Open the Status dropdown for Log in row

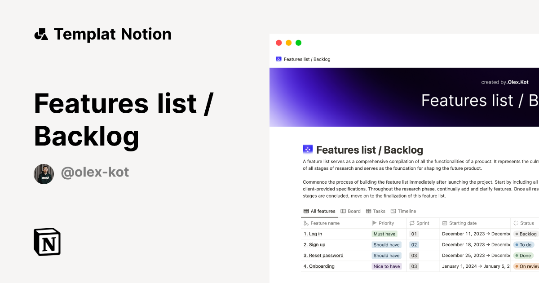click(x=526, y=234)
